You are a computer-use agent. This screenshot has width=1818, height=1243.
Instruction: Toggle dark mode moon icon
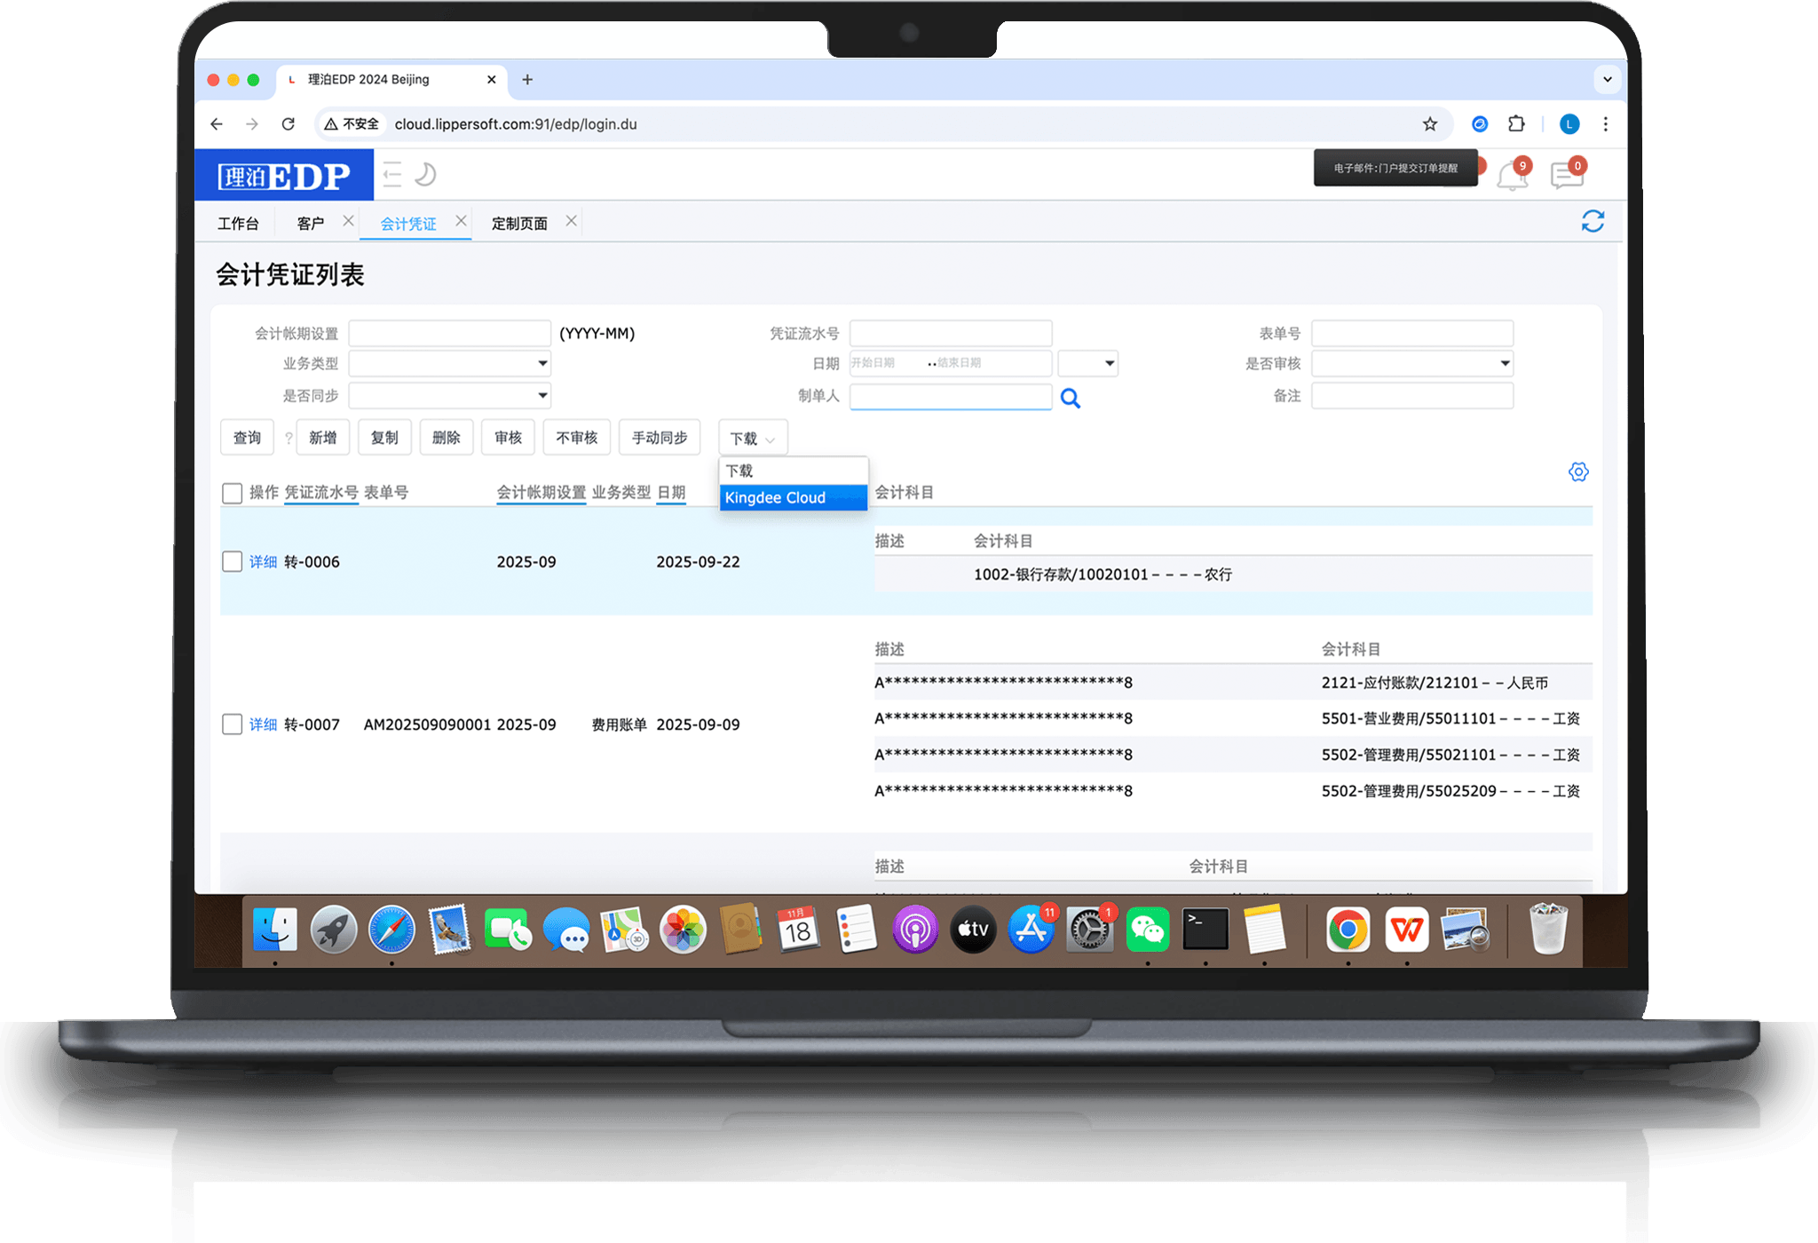425,174
